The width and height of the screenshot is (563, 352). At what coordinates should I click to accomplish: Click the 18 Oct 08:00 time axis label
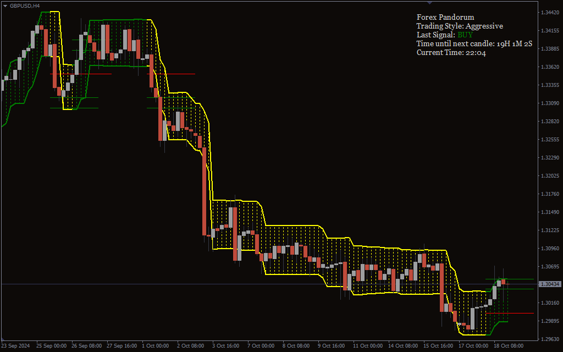508,346
